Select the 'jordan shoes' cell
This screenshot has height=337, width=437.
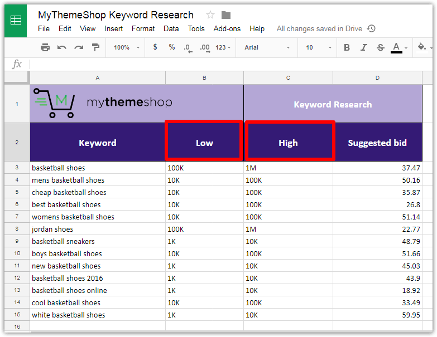[x=98, y=229]
